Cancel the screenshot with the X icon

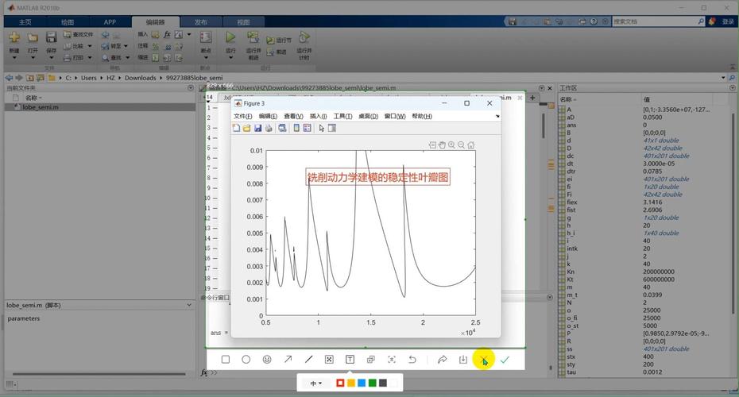click(484, 360)
